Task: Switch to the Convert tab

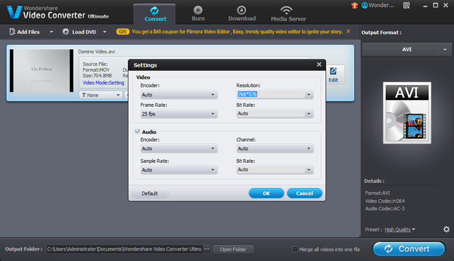Action: (x=154, y=14)
